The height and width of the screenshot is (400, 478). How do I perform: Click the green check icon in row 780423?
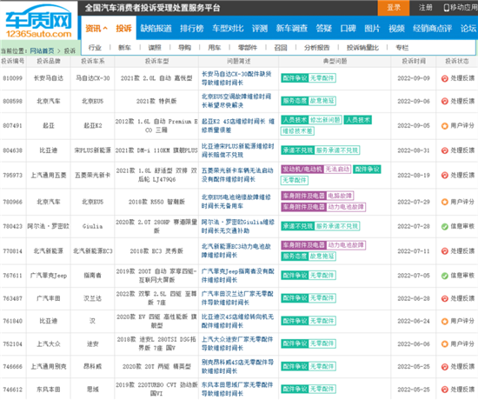tap(445, 226)
